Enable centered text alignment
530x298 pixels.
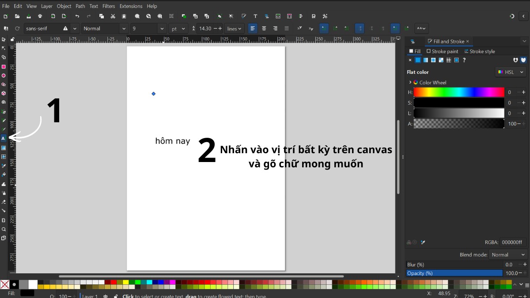[264, 28]
